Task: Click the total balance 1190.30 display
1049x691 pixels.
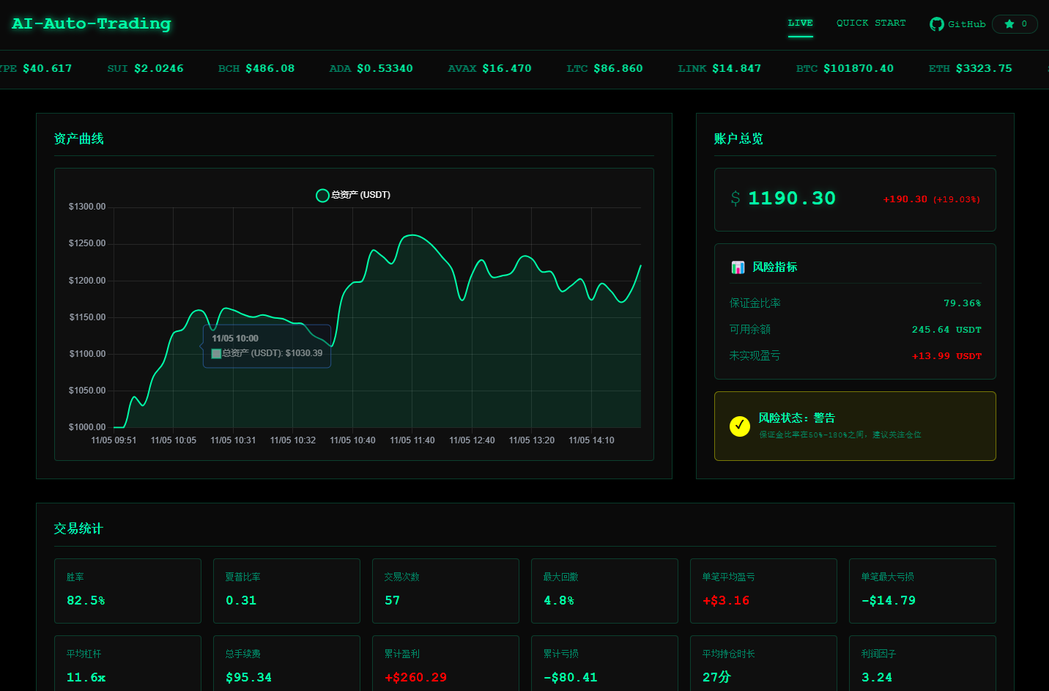Action: 791,198
